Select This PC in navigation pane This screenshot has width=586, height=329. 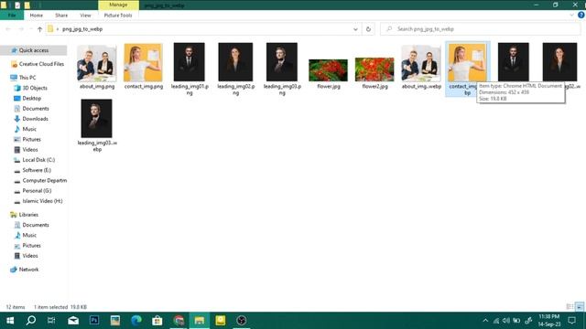coord(27,78)
